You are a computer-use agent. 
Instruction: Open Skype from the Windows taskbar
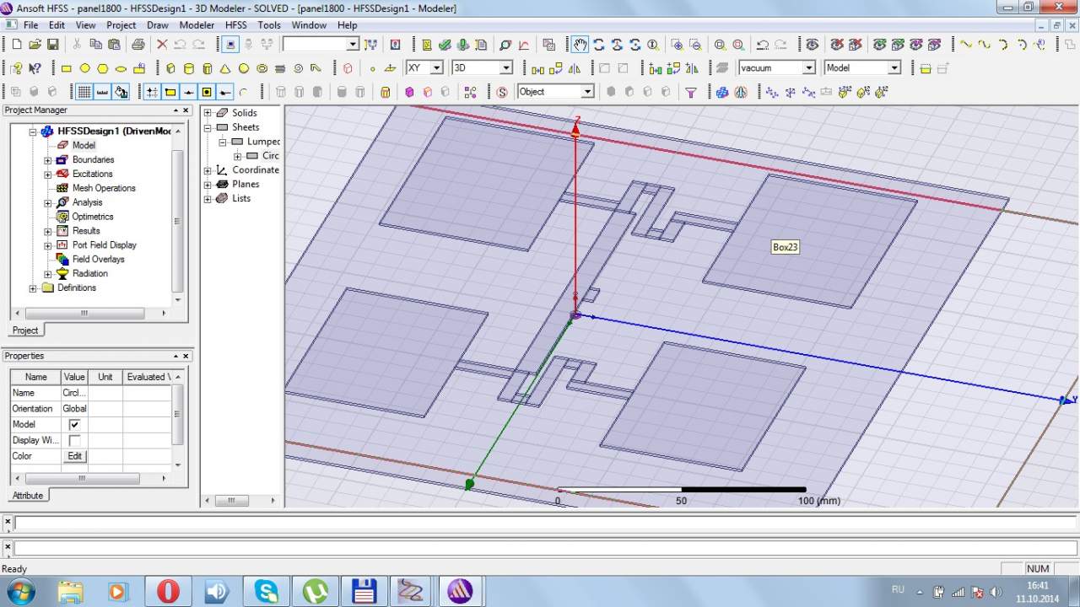[x=266, y=591]
